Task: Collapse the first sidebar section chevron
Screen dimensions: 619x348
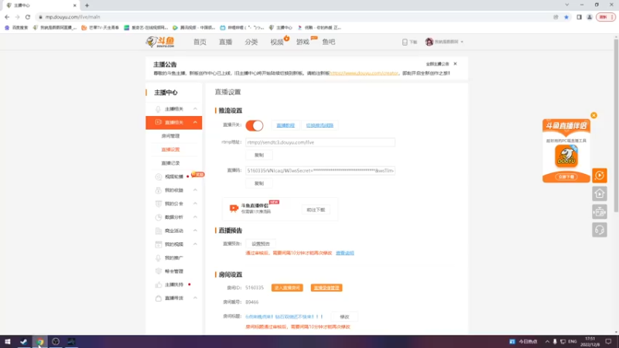Action: pos(195,109)
